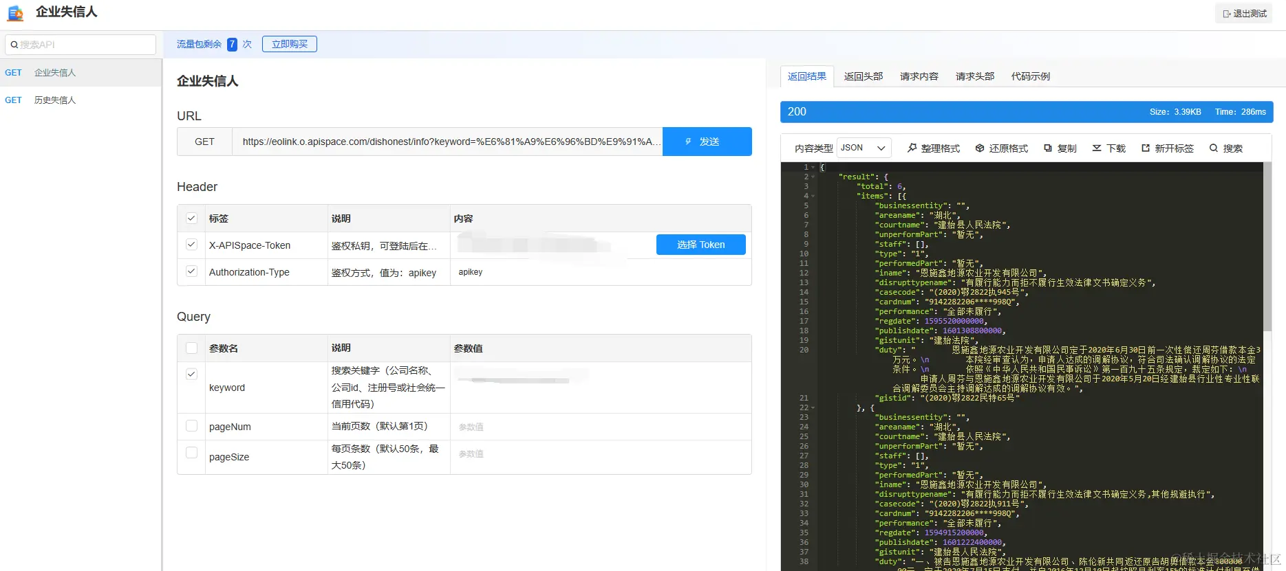Click the apikey Authorization-Type value
Viewport: 1286px width, 571px height.
[471, 272]
